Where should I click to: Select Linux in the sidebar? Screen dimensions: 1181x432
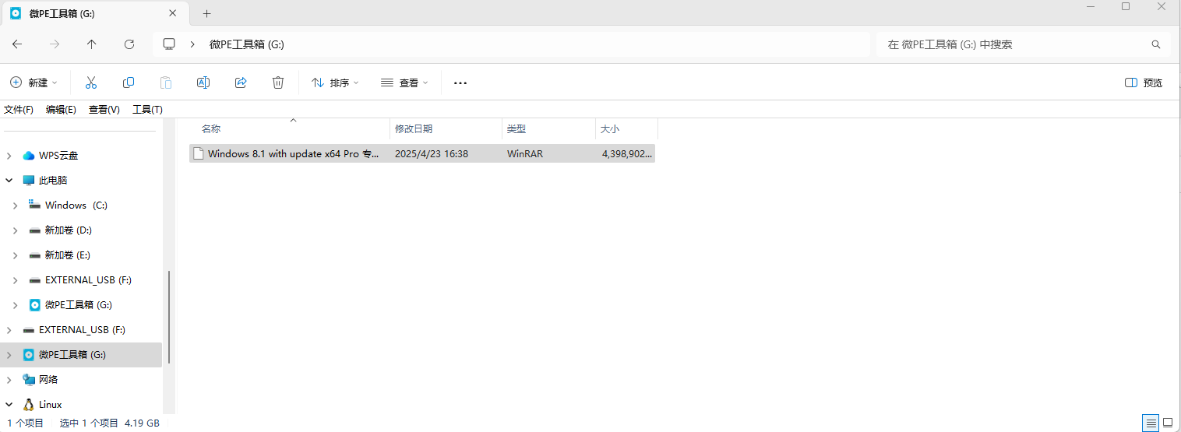pos(51,405)
